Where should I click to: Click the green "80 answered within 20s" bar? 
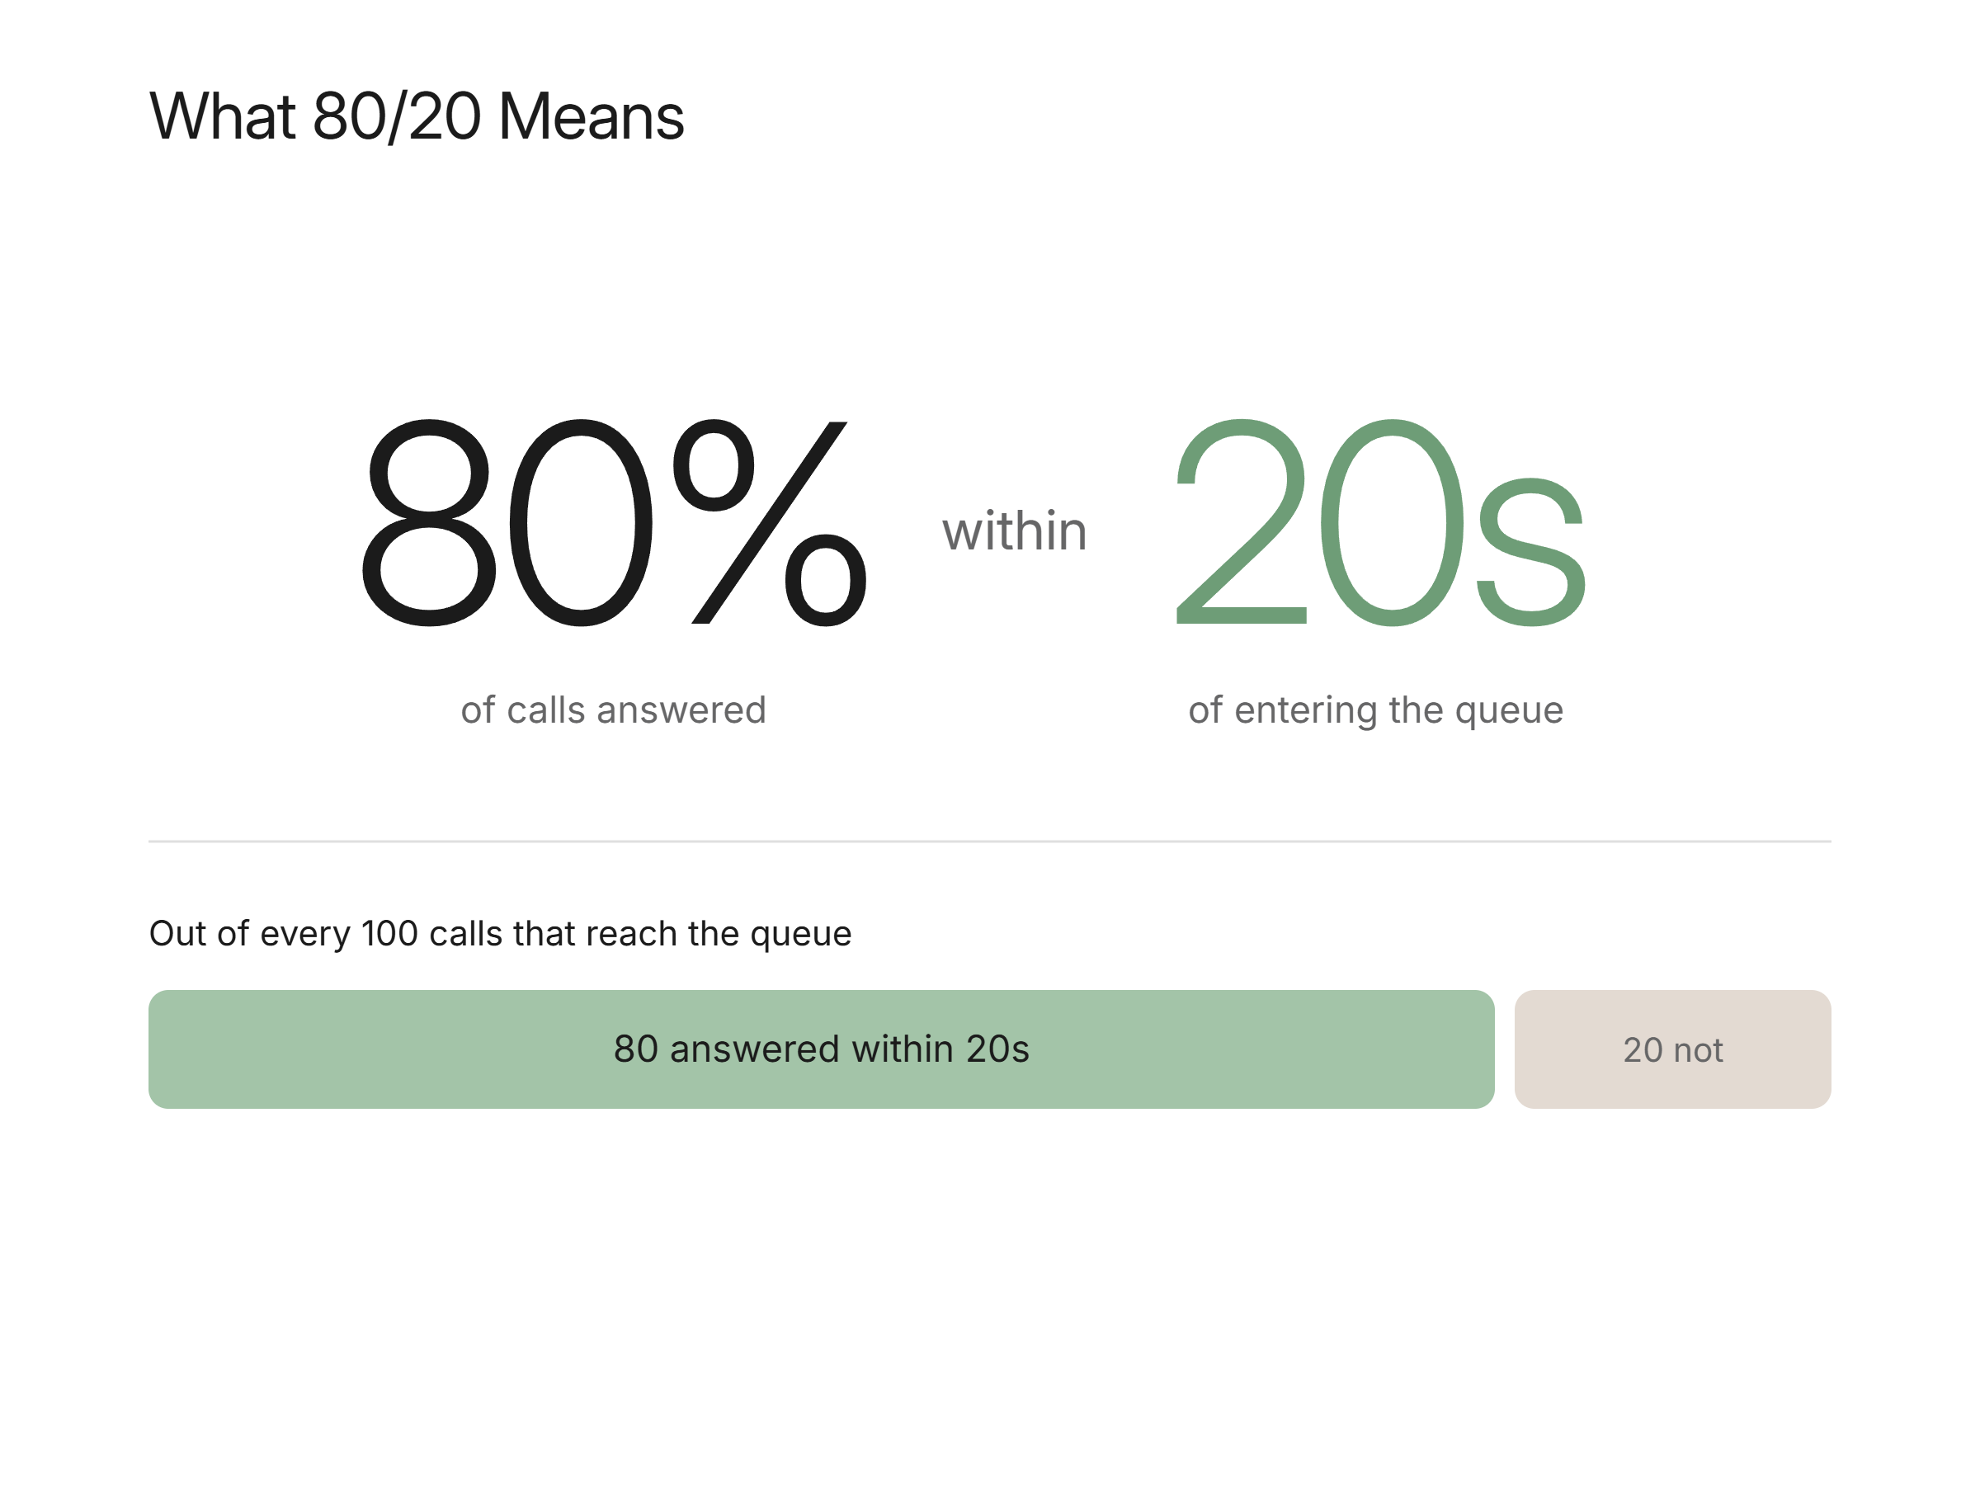click(822, 1049)
